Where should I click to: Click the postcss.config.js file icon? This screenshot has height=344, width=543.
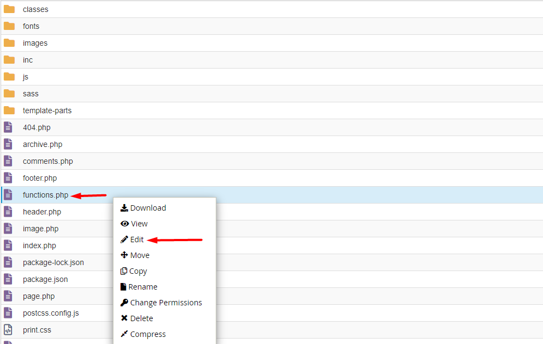pyautogui.click(x=8, y=313)
